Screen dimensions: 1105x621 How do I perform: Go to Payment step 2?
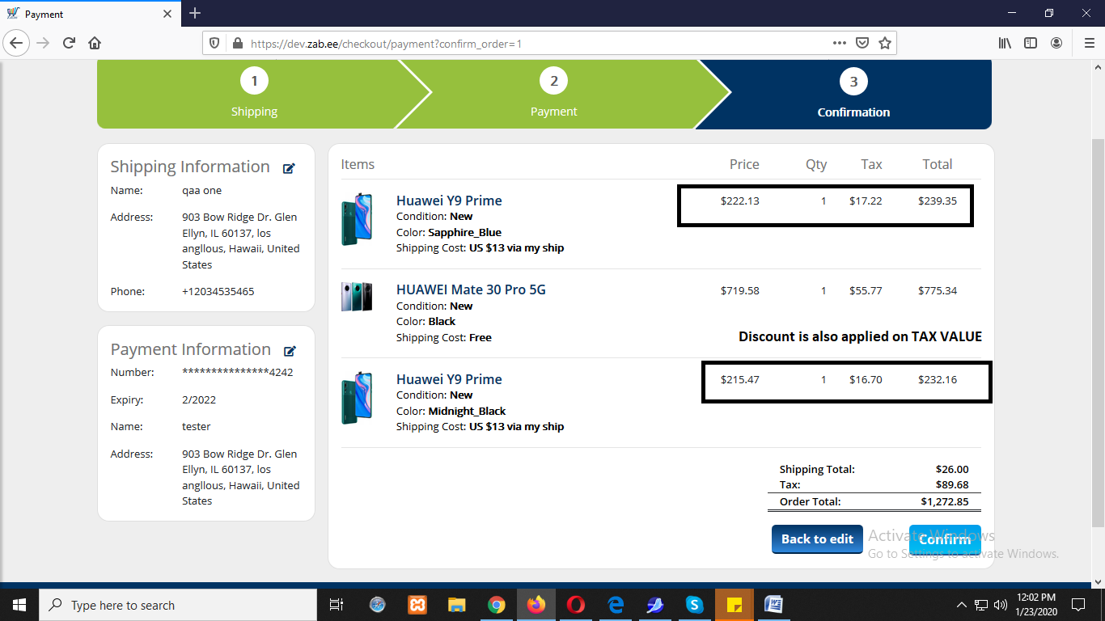(554, 94)
